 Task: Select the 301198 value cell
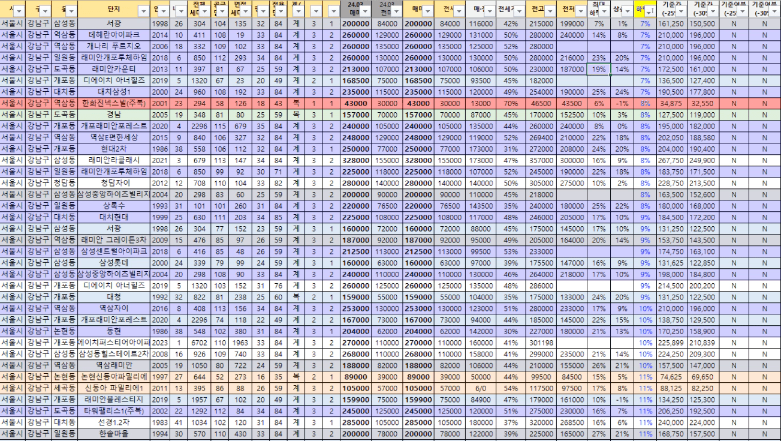(542, 343)
